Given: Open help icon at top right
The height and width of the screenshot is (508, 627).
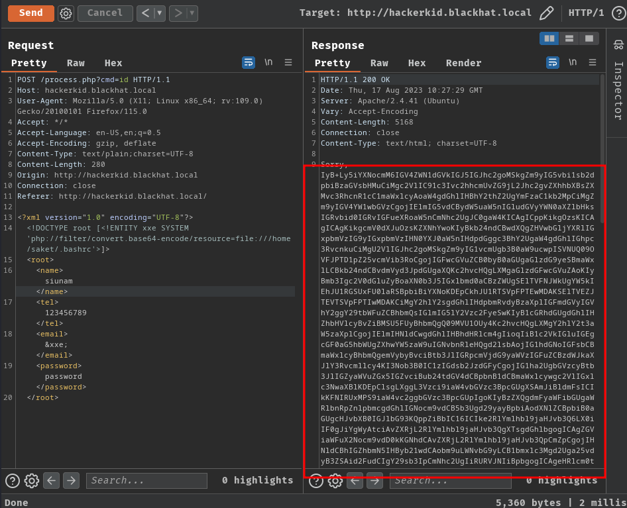Looking at the screenshot, I should click(x=618, y=13).
